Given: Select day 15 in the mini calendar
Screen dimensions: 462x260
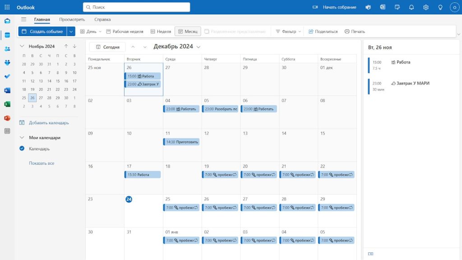Looking at the screenshot, I should pos(58,81).
